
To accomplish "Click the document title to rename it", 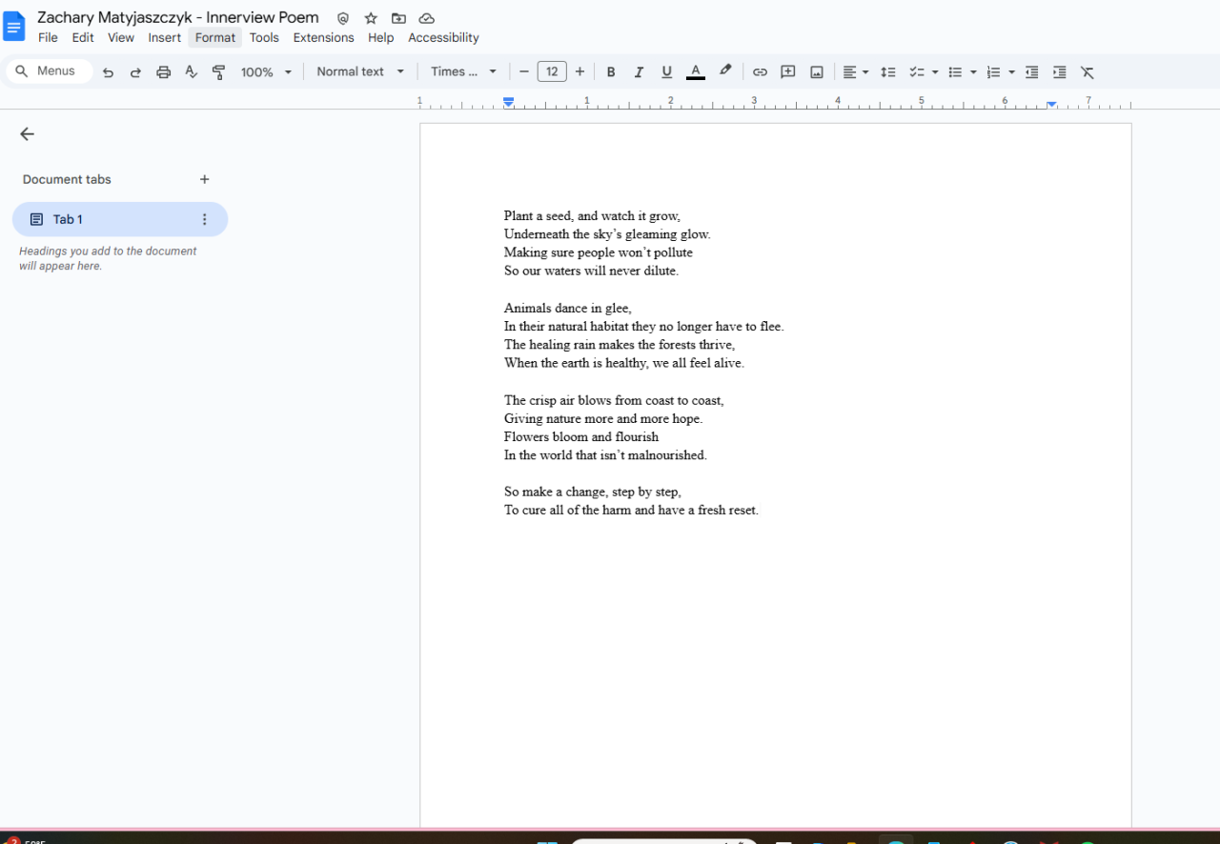I will [x=178, y=18].
